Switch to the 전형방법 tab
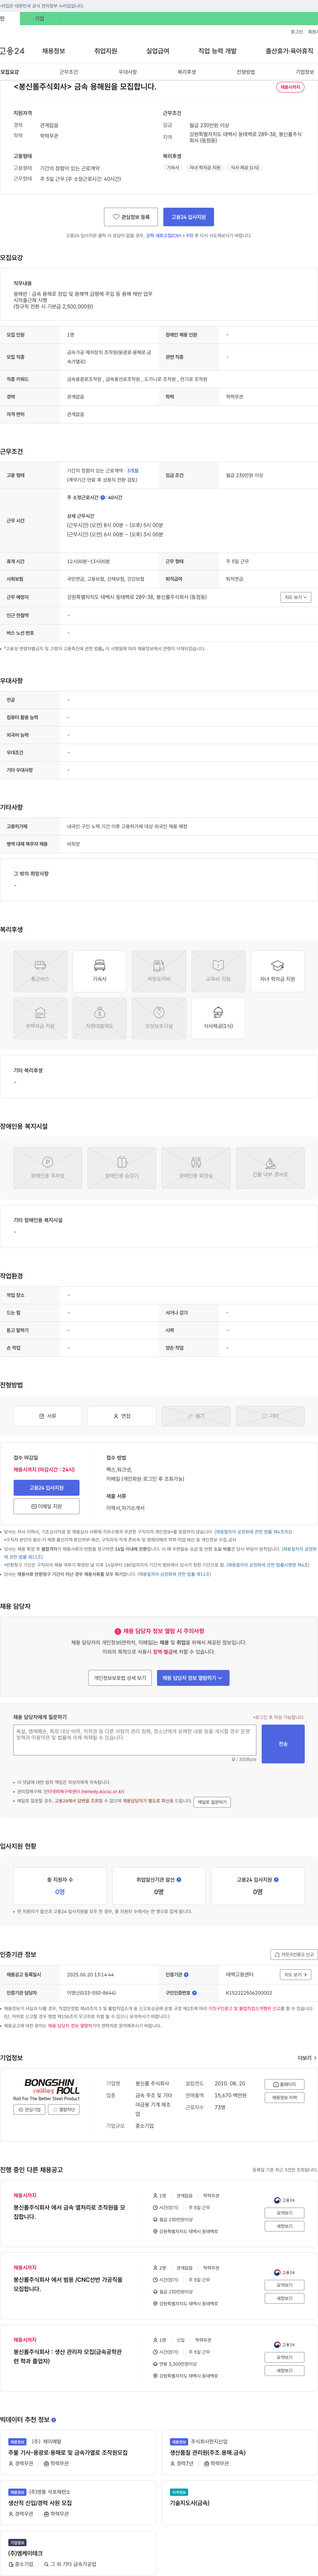This screenshot has height=2576, width=318. click(246, 72)
